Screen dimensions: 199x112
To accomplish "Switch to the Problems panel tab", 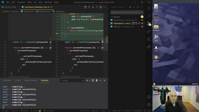I will click(x=7, y=80).
